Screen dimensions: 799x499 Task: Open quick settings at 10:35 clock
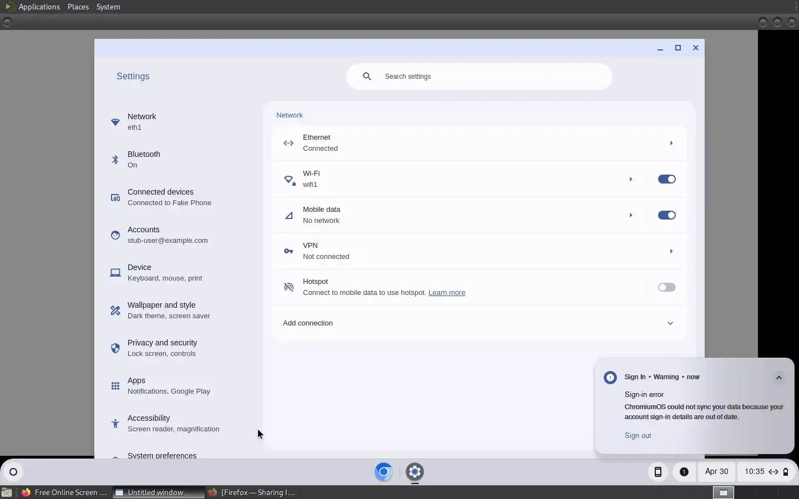766,472
